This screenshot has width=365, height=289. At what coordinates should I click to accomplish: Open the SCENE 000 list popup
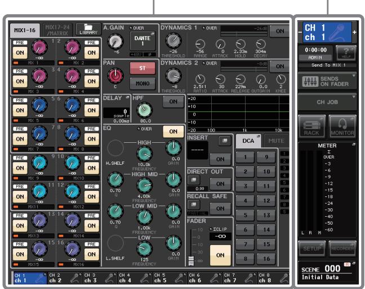pos(327,273)
